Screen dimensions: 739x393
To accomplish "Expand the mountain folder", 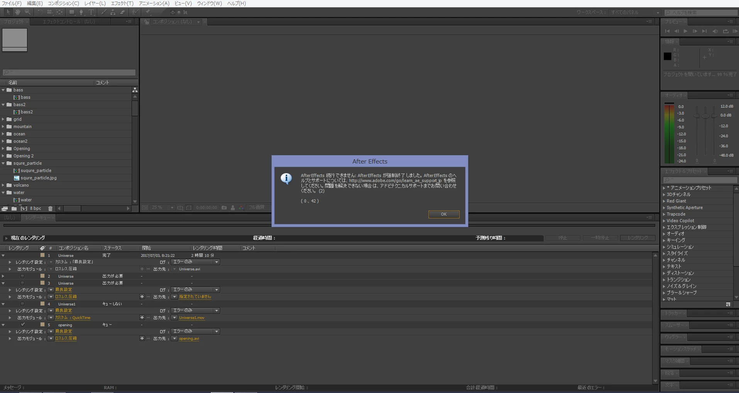I will (x=3, y=127).
